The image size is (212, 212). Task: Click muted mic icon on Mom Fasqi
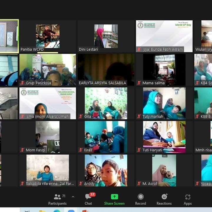coord(22,150)
